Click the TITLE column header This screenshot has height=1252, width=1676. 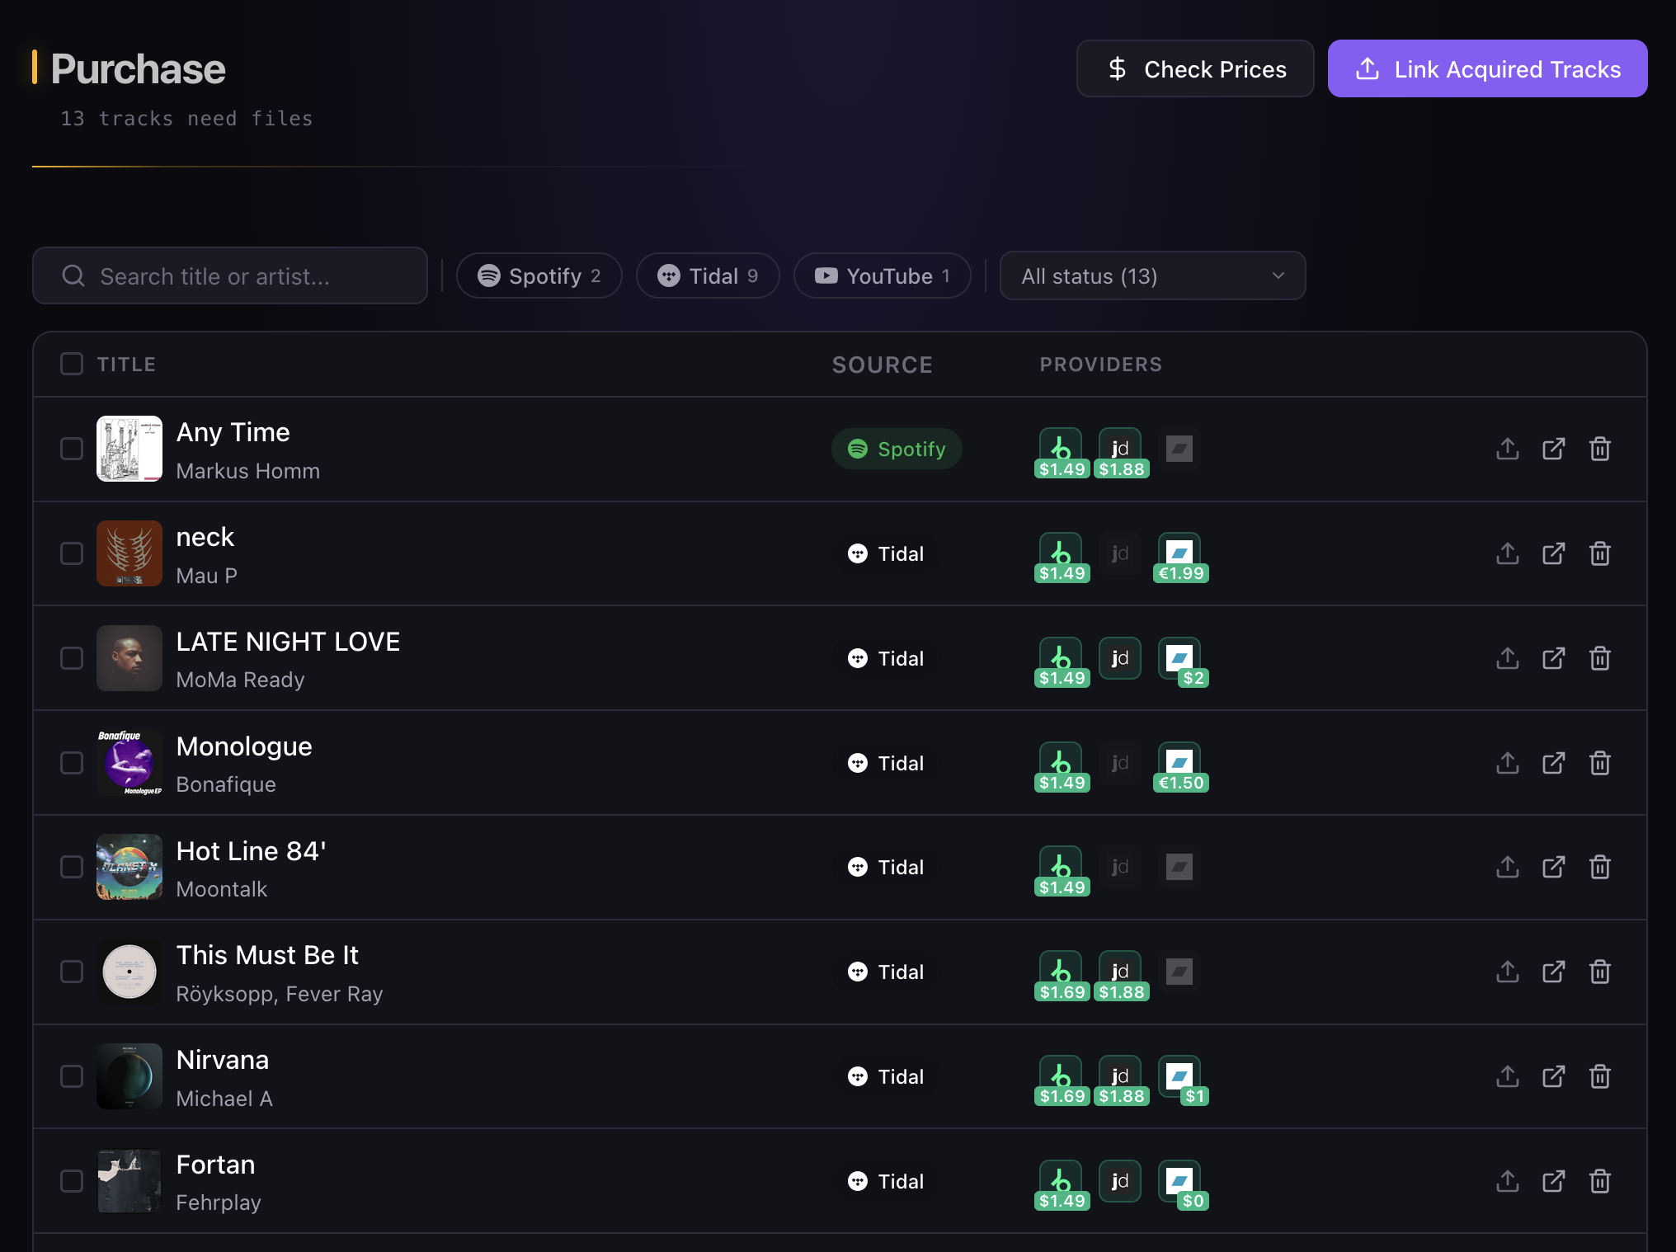126,365
